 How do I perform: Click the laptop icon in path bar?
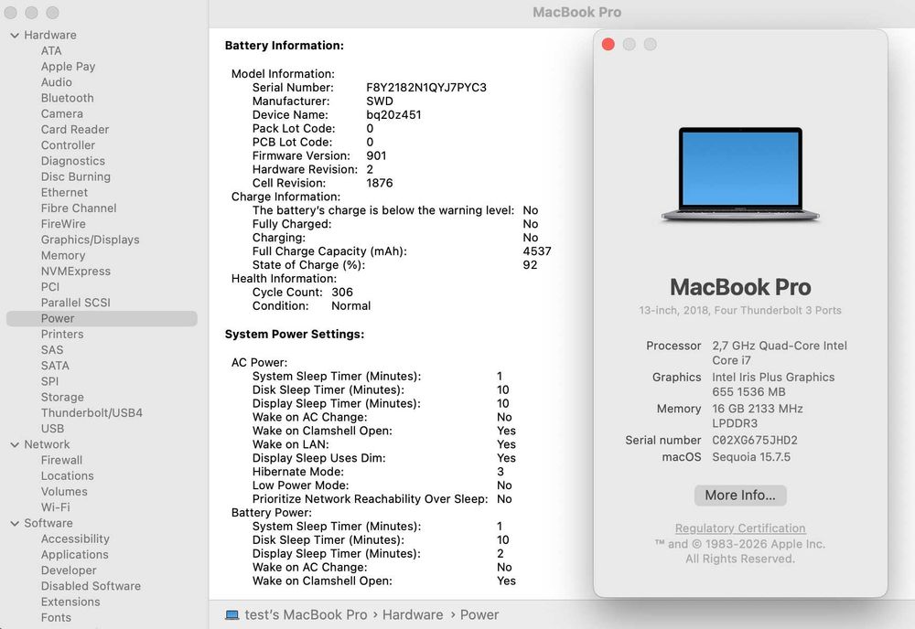tap(232, 615)
